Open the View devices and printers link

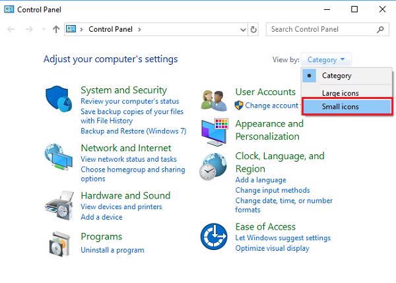click(121, 207)
